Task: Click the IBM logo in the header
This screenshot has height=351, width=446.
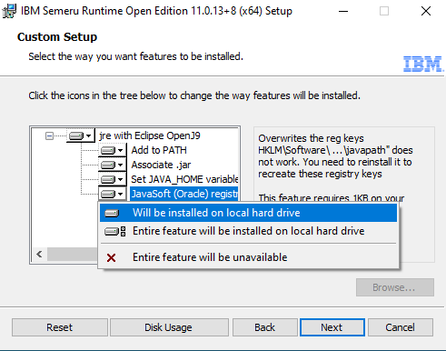Action: pyautogui.click(x=422, y=64)
